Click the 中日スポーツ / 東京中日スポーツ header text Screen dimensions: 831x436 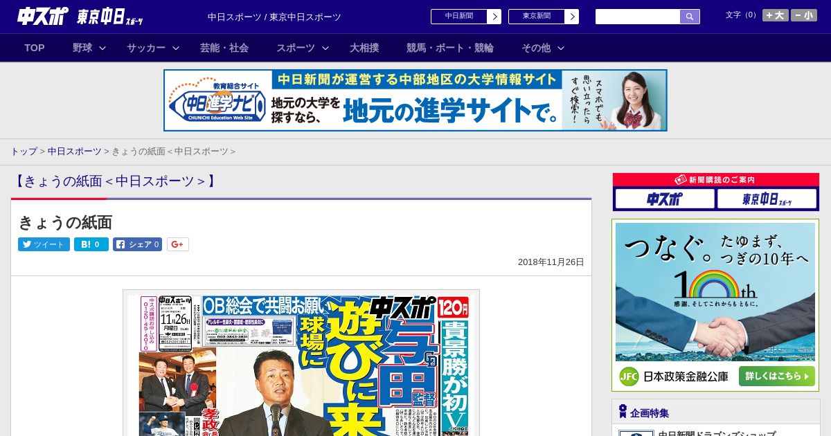click(274, 17)
